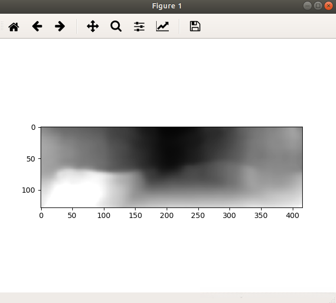
Task: Click x-axis tick label 250
Action: click(198, 215)
